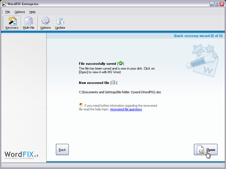
Task: Minimize the WordFIX Enterprise window
Action: click(x=212, y=4)
